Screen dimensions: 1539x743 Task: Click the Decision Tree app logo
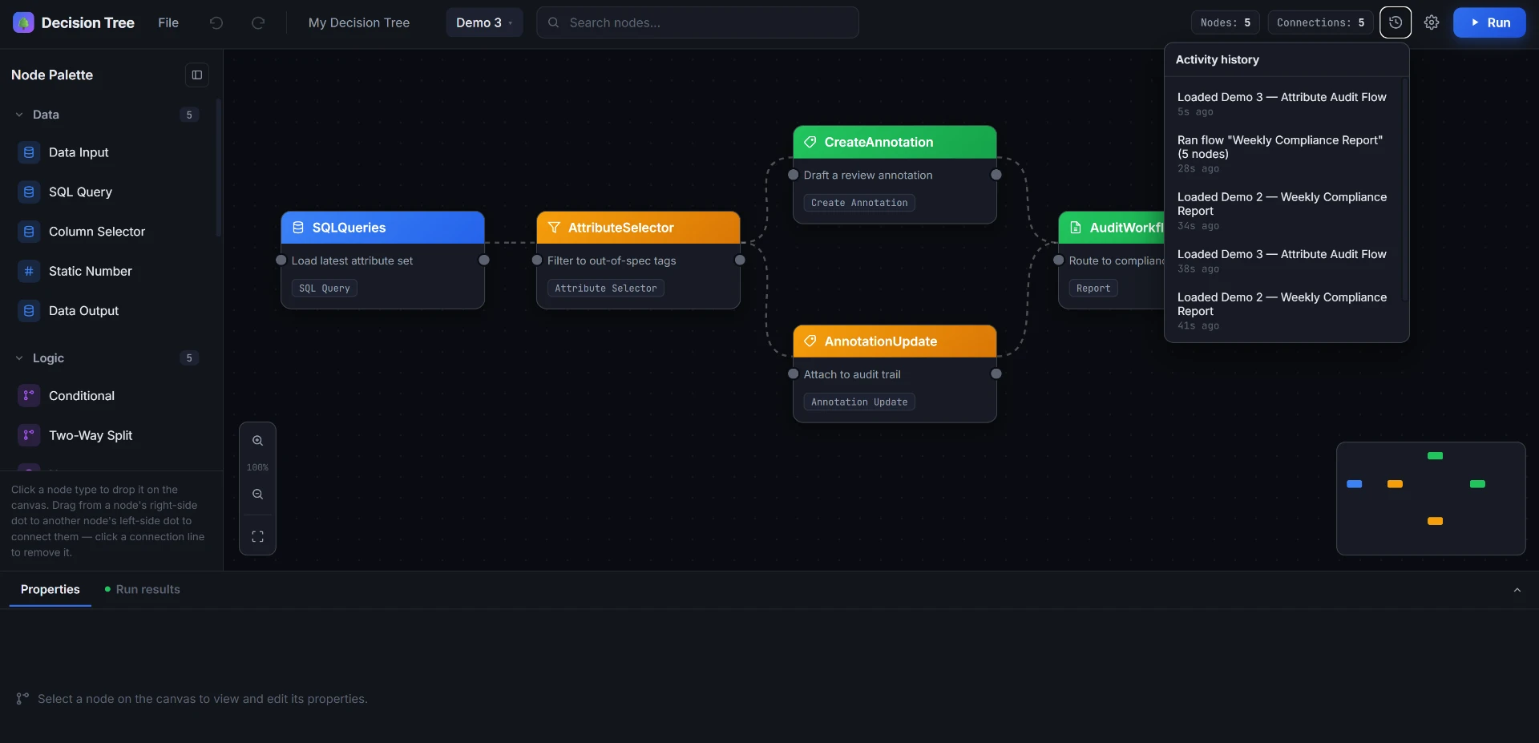coord(23,22)
